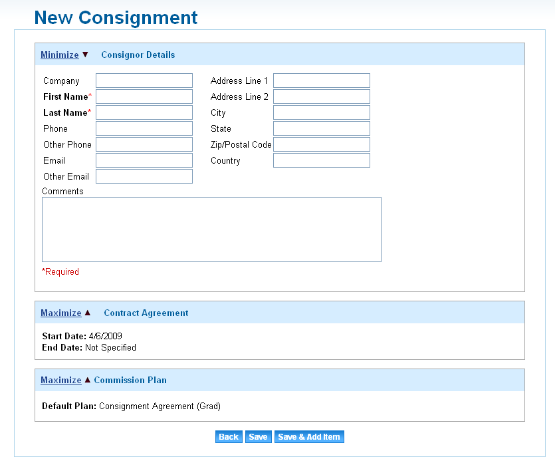Image resolution: width=555 pixels, height=465 pixels.
Task: Click the Save & Add Item button
Action: point(309,436)
